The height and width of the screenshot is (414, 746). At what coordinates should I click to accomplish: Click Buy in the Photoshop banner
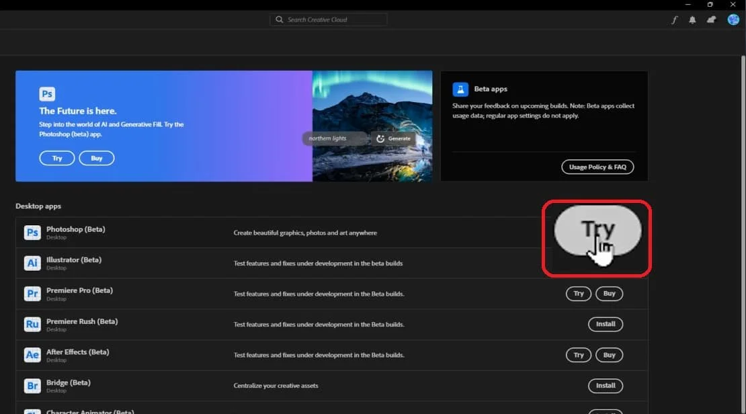point(97,158)
